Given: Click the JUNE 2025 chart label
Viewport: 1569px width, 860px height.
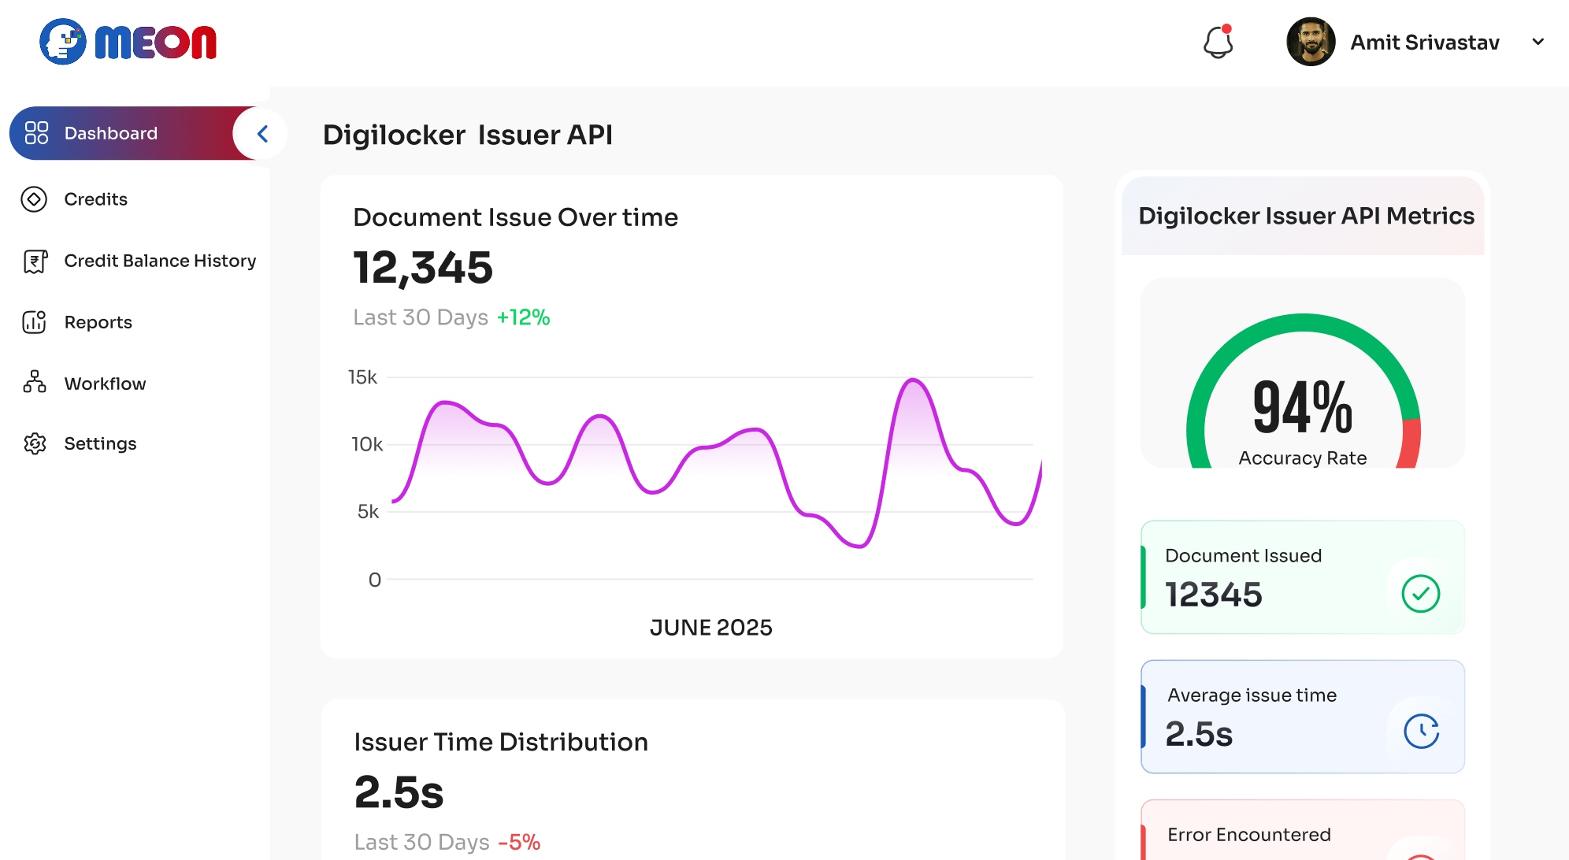Looking at the screenshot, I should [710, 628].
